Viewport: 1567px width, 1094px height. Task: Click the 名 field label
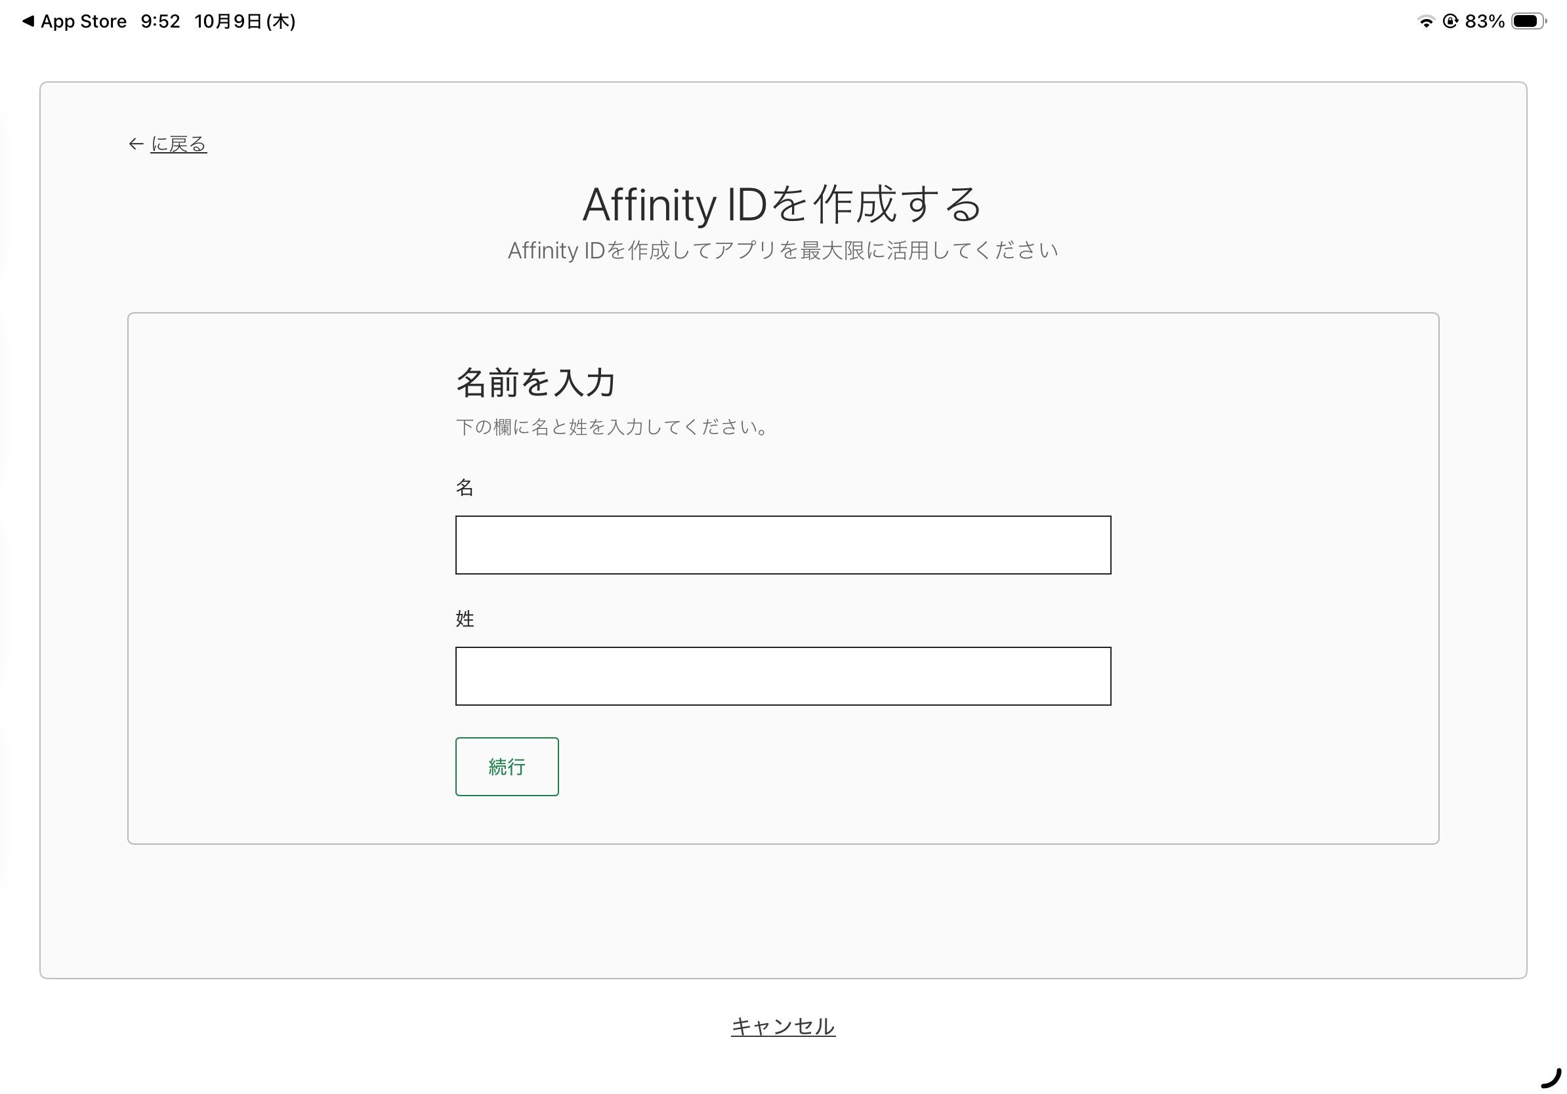[465, 488]
